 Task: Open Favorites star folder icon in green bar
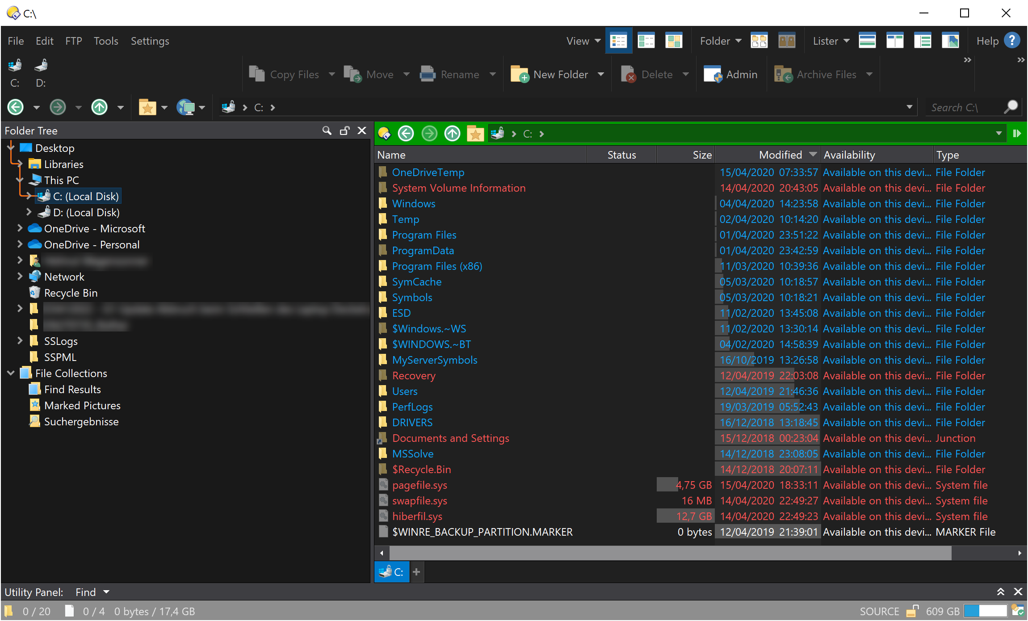[475, 134]
